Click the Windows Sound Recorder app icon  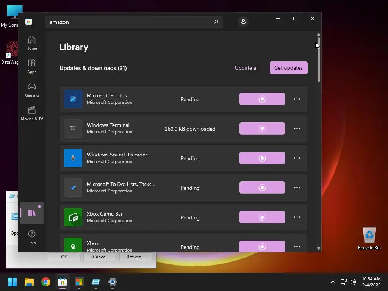click(x=73, y=158)
